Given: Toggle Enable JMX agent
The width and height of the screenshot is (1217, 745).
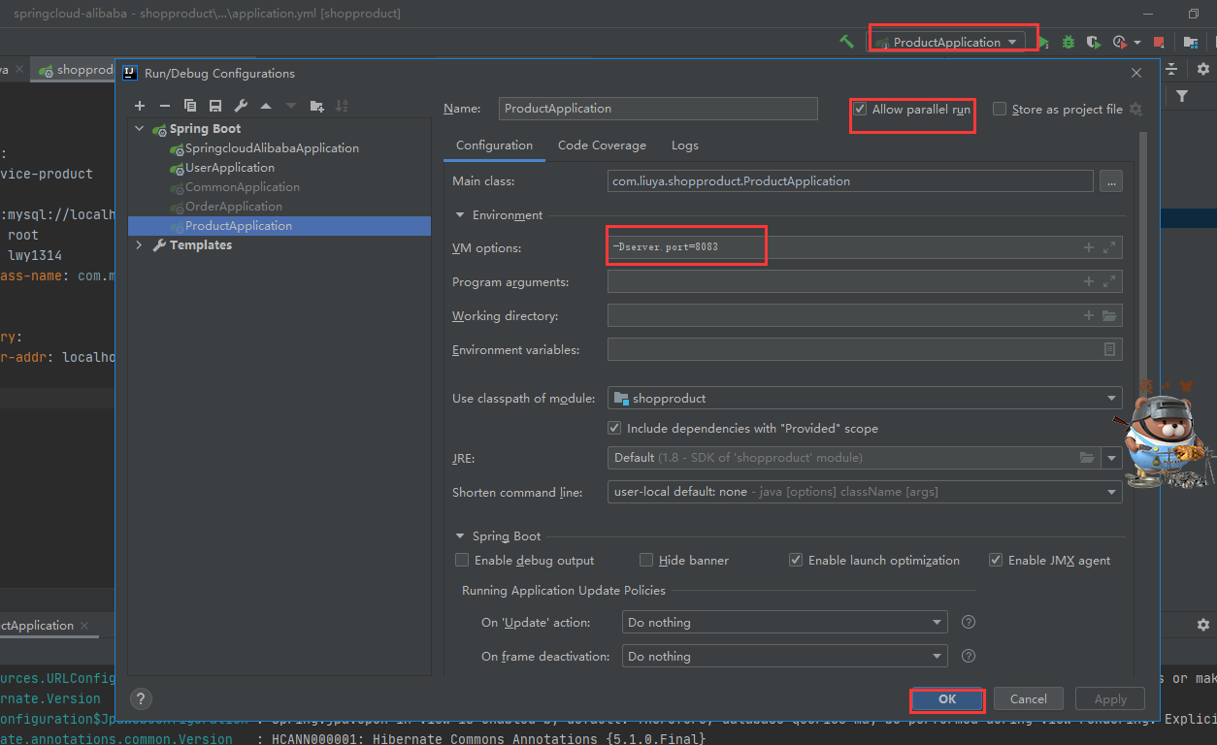Looking at the screenshot, I should pyautogui.click(x=996, y=560).
